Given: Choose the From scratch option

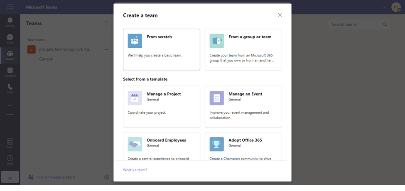Looking at the screenshot, I should coord(162,49).
